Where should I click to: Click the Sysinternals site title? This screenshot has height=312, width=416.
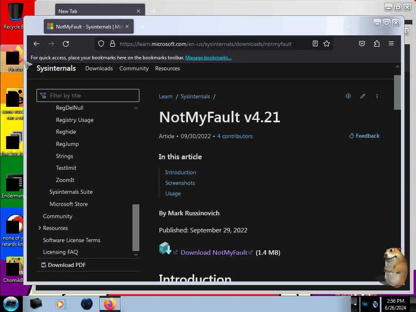click(56, 68)
